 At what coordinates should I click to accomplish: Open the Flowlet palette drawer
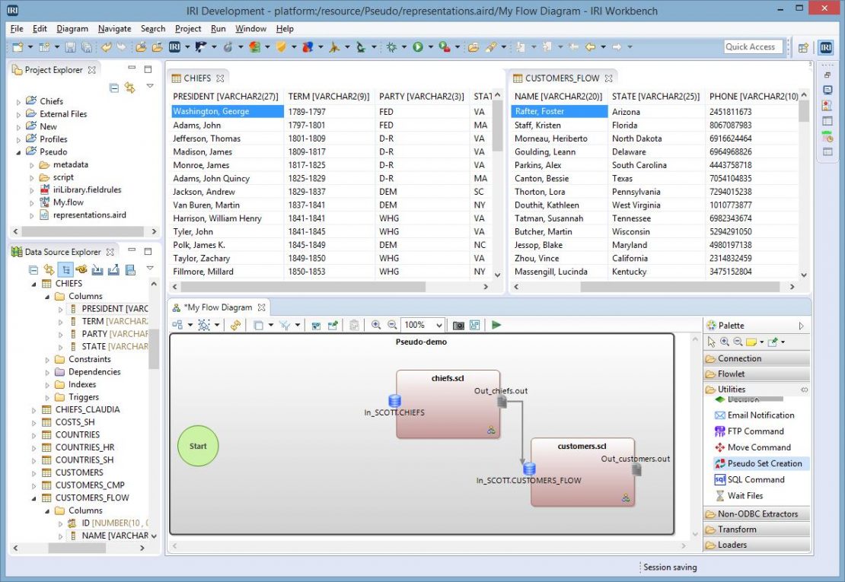757,374
